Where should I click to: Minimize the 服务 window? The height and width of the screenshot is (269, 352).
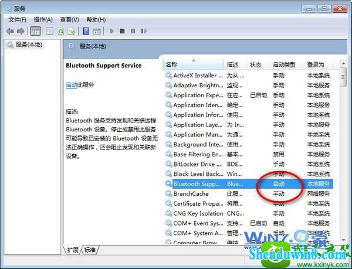tap(309, 9)
